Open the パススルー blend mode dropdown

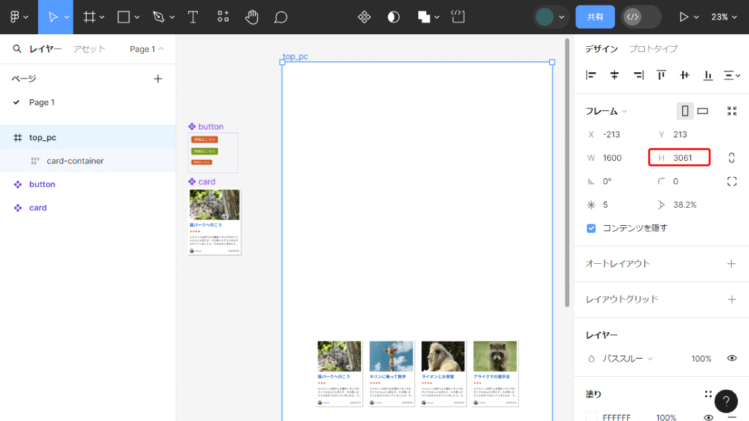pos(627,359)
